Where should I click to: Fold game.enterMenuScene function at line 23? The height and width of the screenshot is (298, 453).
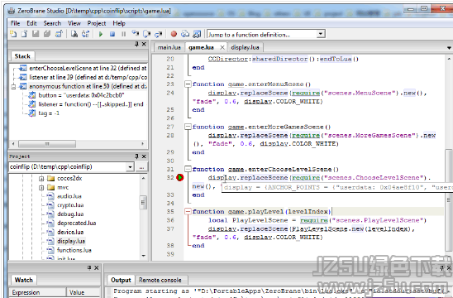coord(188,84)
